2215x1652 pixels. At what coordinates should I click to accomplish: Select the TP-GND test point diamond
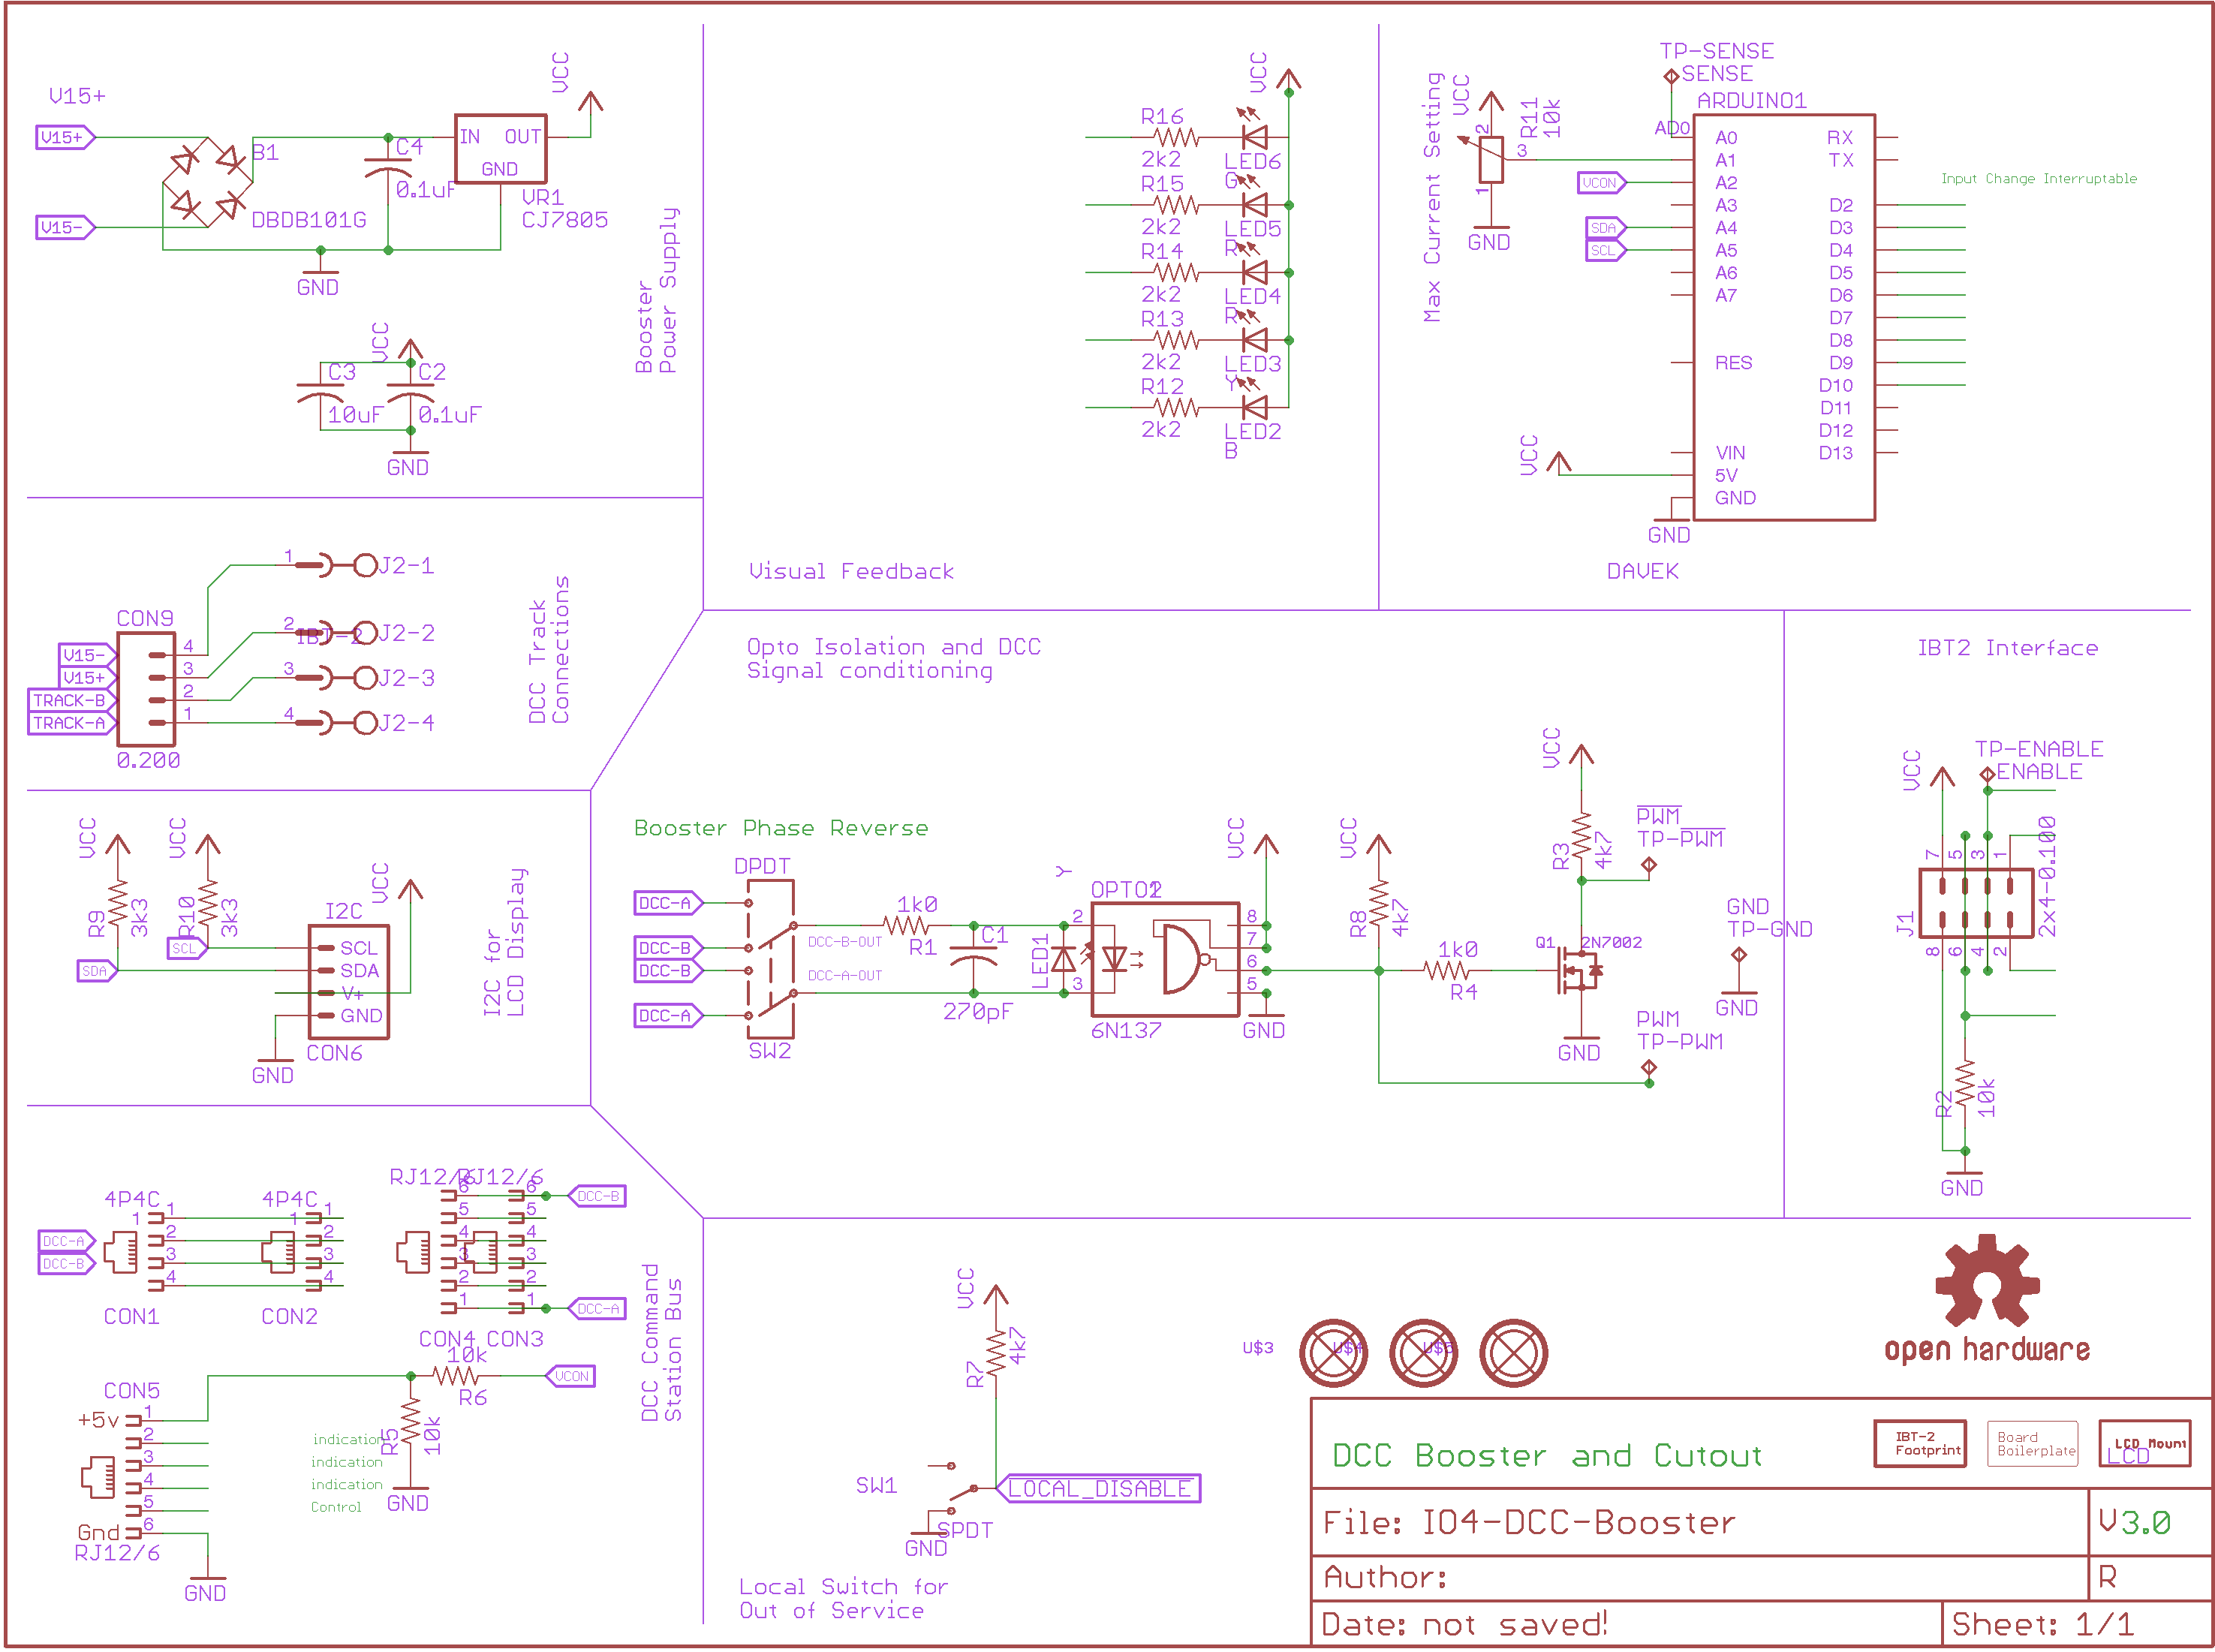1739,954
